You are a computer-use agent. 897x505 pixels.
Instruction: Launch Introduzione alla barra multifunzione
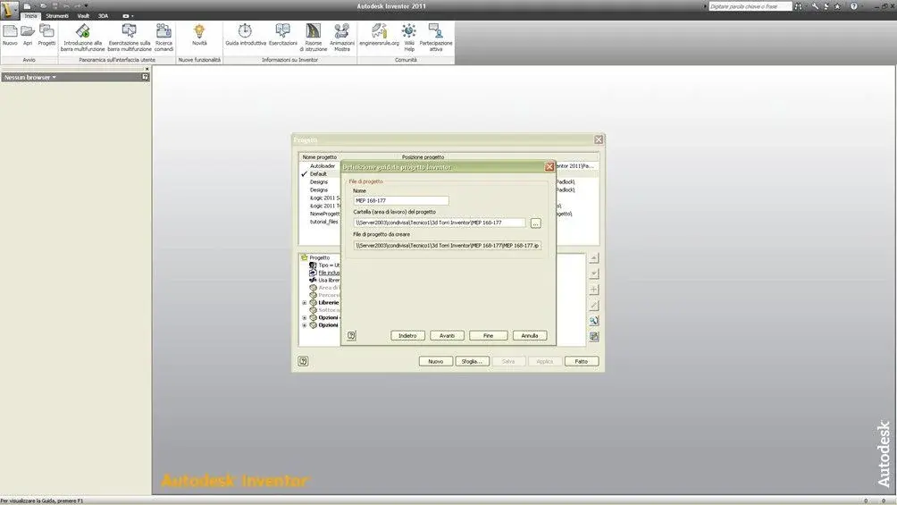pyautogui.click(x=83, y=38)
